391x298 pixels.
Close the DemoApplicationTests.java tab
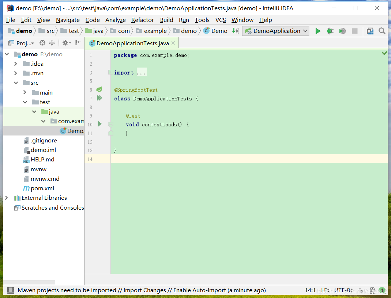173,43
